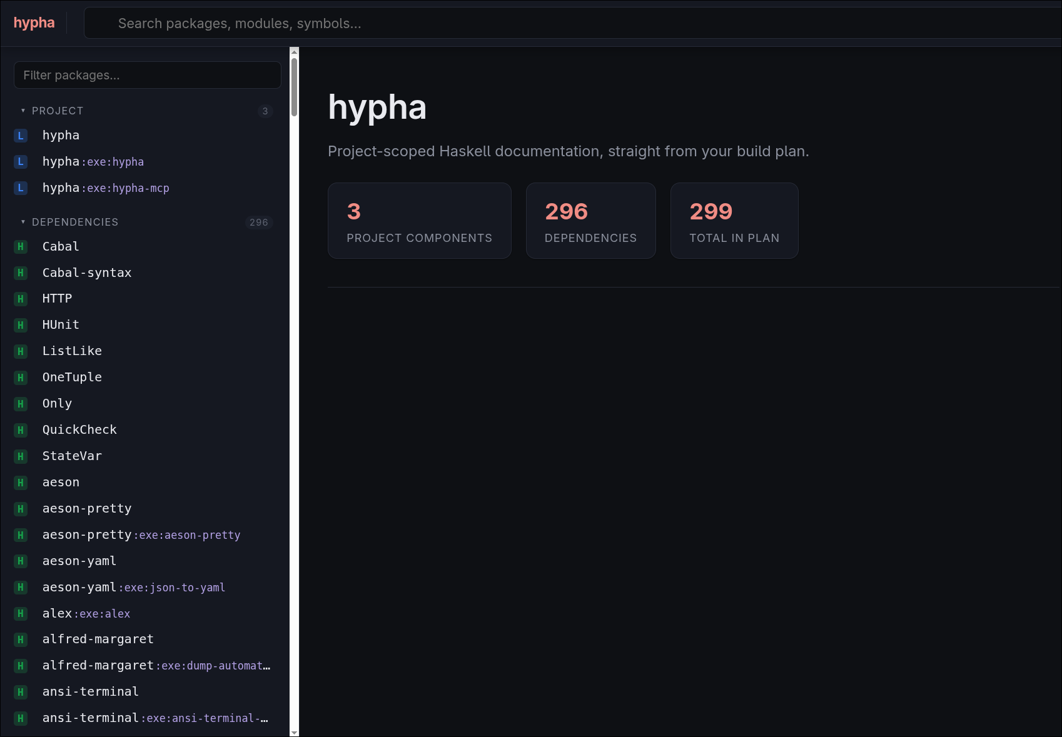Click the DEPENDENCIES count badge showing 296
Screen dimensions: 1062x737
pos(259,223)
